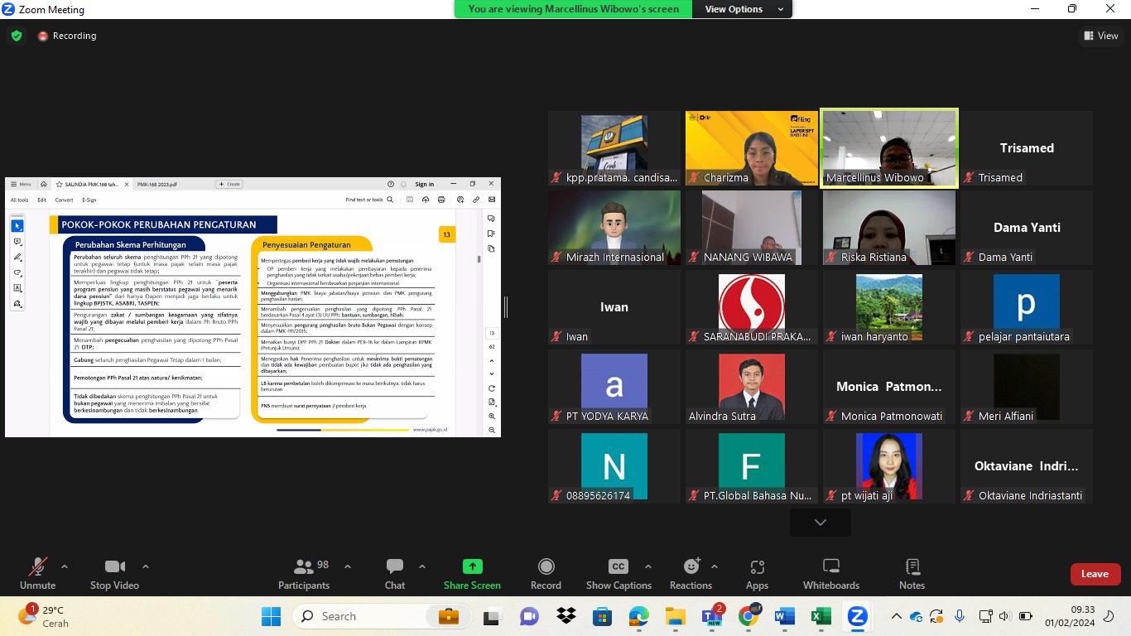Open the meeting security shield icon
1131x636 pixels.
(x=17, y=36)
